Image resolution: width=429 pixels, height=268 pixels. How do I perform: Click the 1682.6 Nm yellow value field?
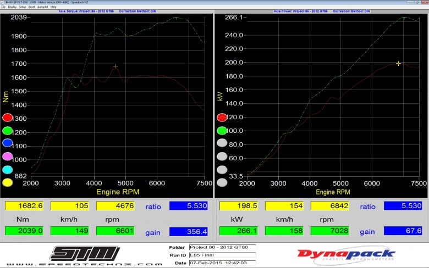24,206
